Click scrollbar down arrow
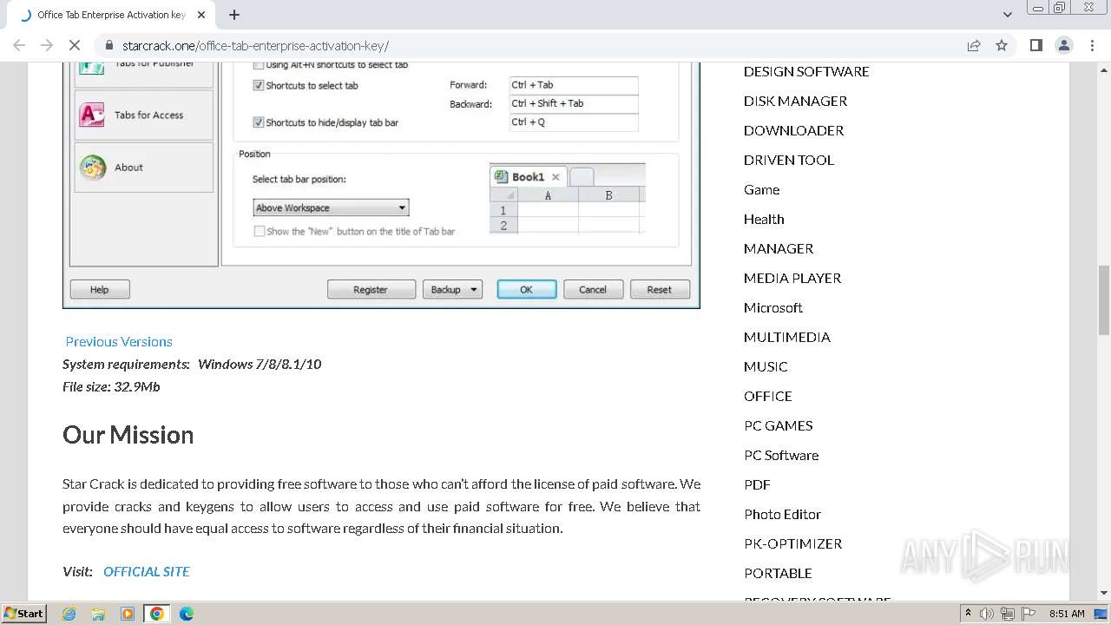The width and height of the screenshot is (1111, 625). point(1104,594)
